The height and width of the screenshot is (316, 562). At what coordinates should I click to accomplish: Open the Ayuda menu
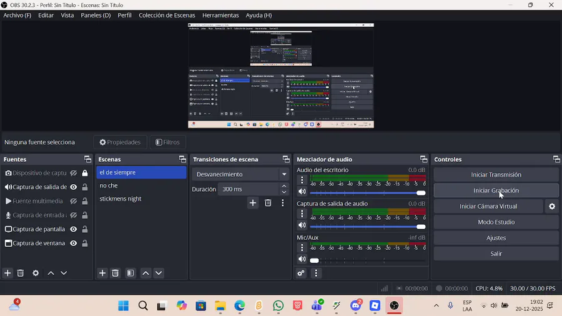259,15
